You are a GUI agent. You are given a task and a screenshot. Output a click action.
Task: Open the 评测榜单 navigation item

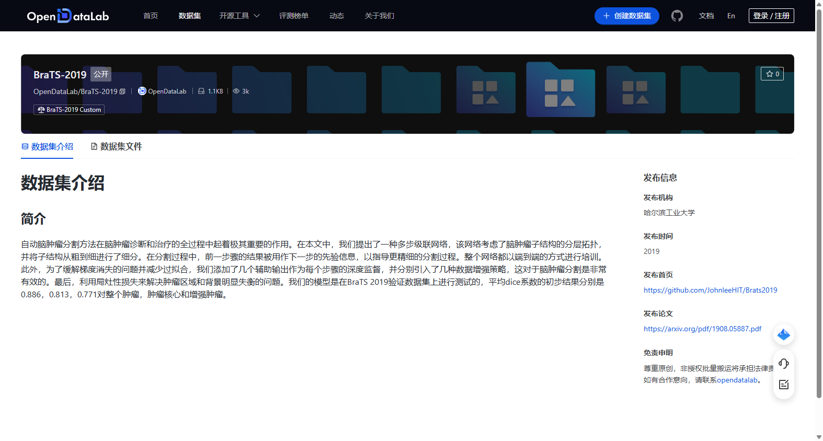(294, 16)
